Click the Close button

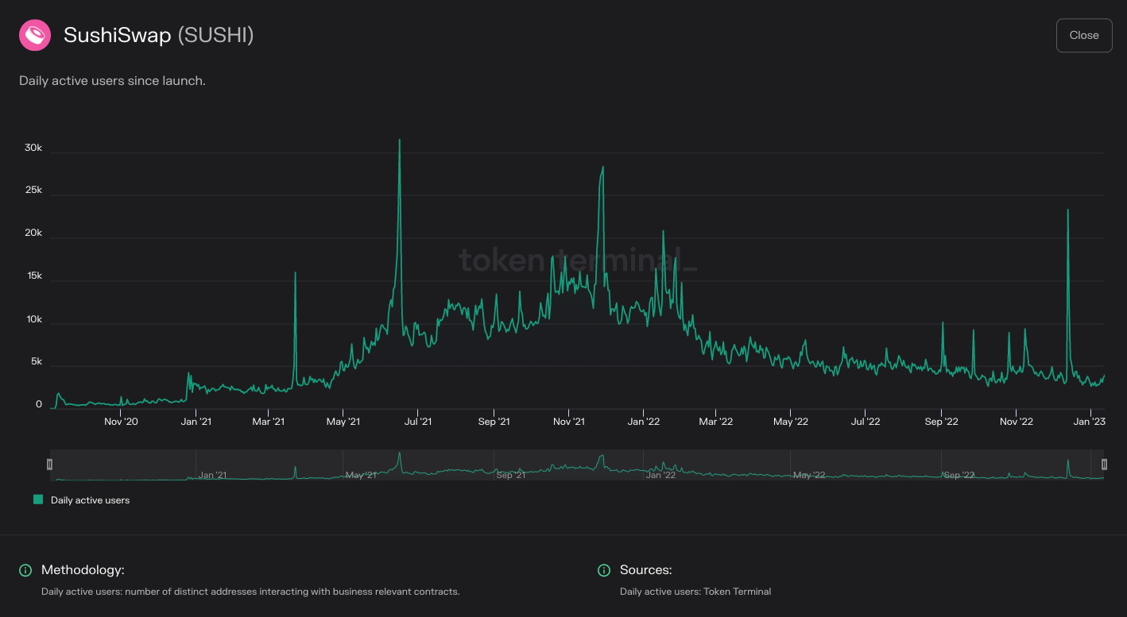pos(1083,35)
